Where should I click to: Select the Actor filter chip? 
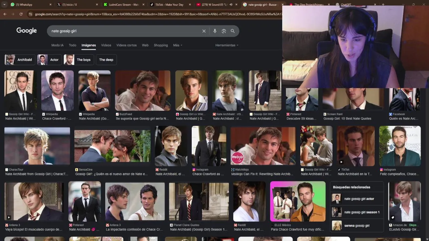[x=49, y=60]
